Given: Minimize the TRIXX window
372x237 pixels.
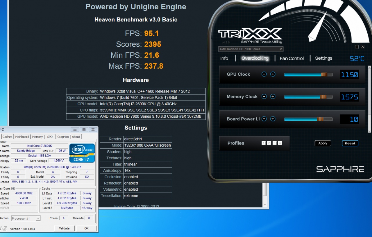Looking at the screenshot, I should [357, 47].
